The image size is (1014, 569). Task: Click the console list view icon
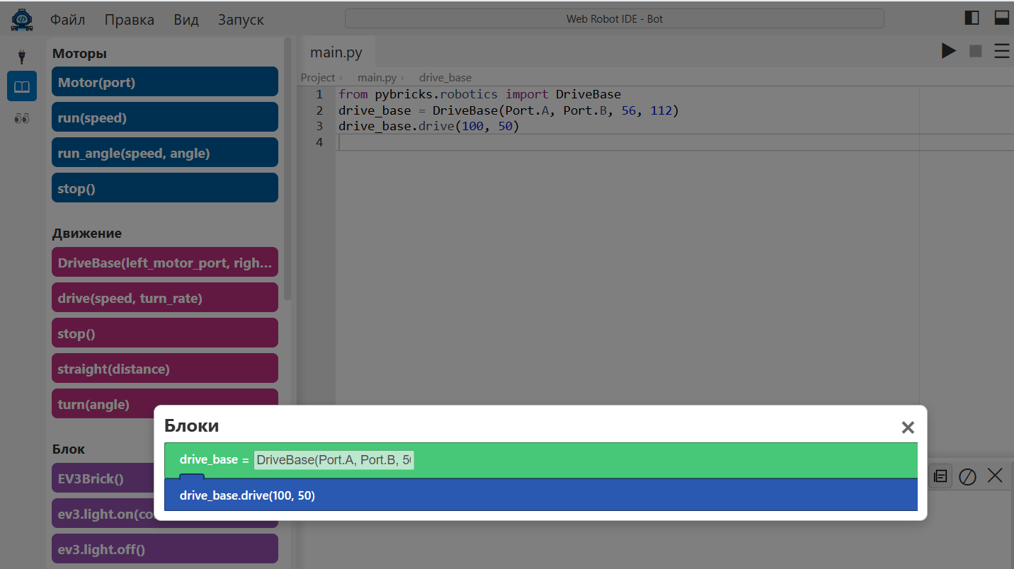tap(940, 476)
